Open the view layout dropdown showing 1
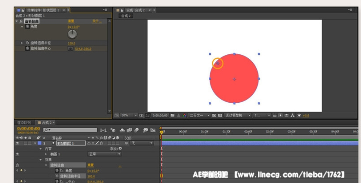The width and height of the screenshot is (361, 183). point(262,115)
